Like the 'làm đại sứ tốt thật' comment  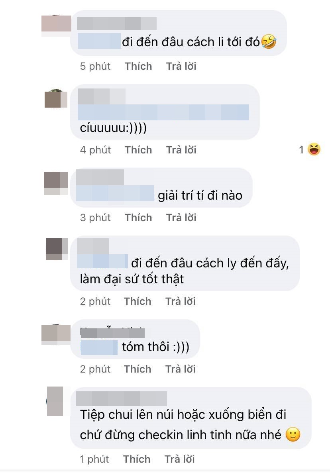click(137, 301)
